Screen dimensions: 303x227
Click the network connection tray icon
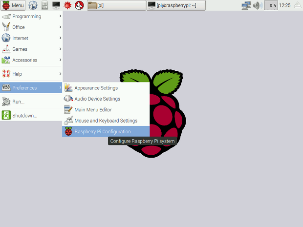pos(246,5)
